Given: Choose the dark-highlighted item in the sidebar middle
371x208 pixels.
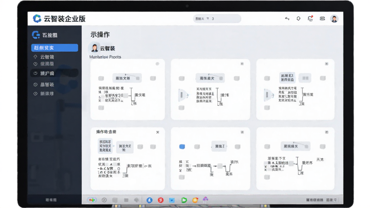Looking at the screenshot, I should pyautogui.click(x=54, y=73).
